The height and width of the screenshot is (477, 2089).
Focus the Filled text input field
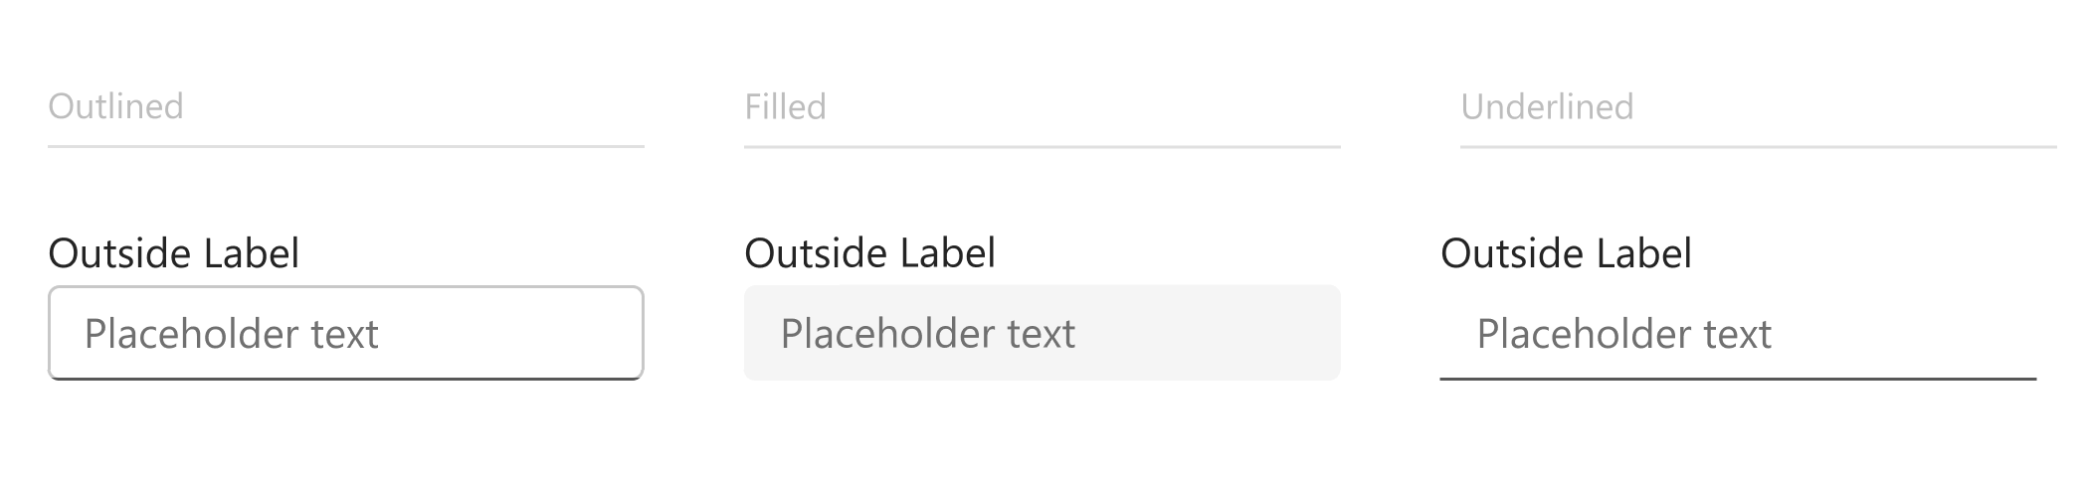coord(1043,333)
